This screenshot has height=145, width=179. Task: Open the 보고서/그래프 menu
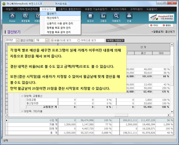[119, 9]
